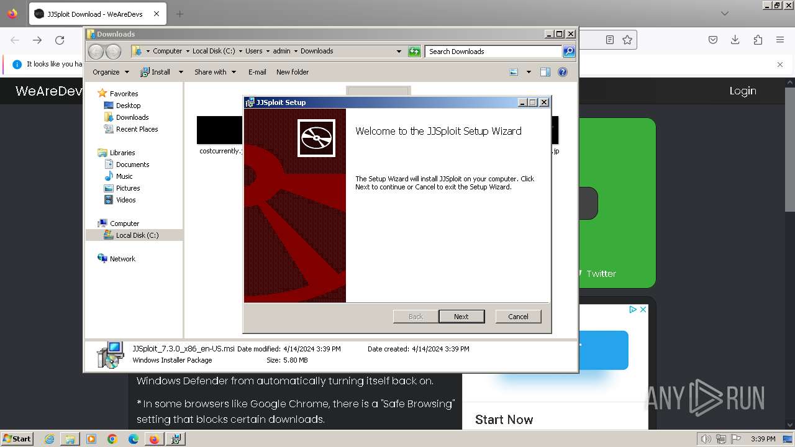This screenshot has height=447, width=795.
Task: Focus the Search Downloads field
Action: (494, 52)
